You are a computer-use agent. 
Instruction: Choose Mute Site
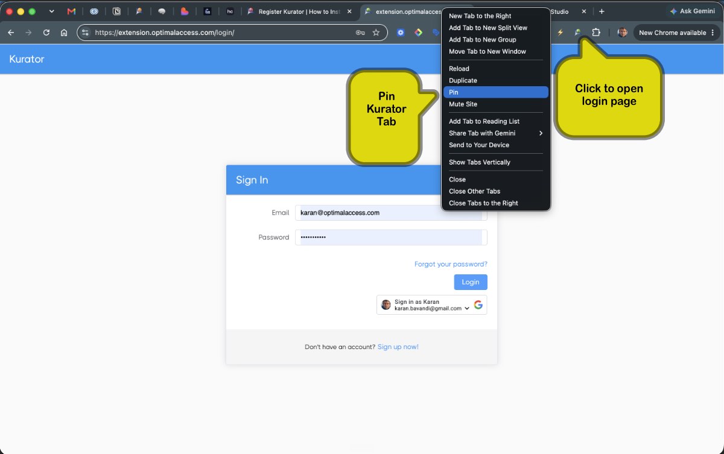click(495, 104)
